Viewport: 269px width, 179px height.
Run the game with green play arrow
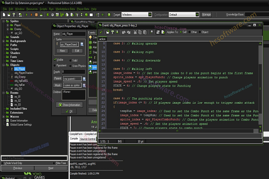coord(27,15)
